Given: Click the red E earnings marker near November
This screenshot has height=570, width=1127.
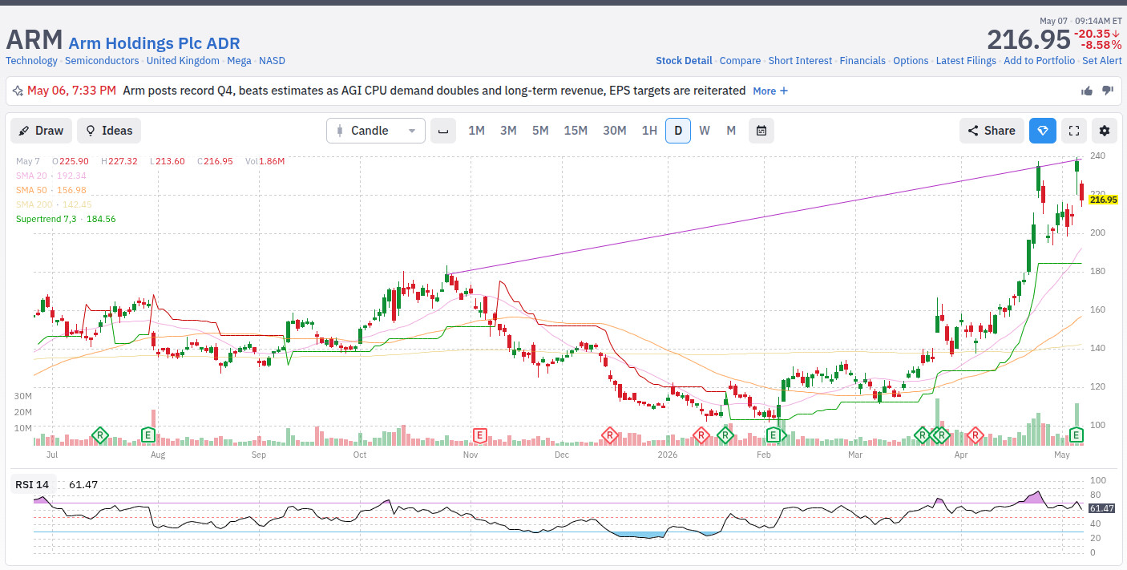Looking at the screenshot, I should pos(480,435).
